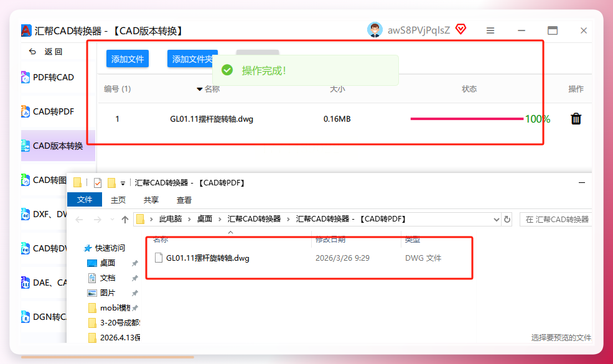Click the CAD版本转换 sidebar icon

pyautogui.click(x=26, y=146)
